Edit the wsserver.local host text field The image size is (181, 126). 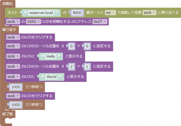pyautogui.click(x=41, y=13)
